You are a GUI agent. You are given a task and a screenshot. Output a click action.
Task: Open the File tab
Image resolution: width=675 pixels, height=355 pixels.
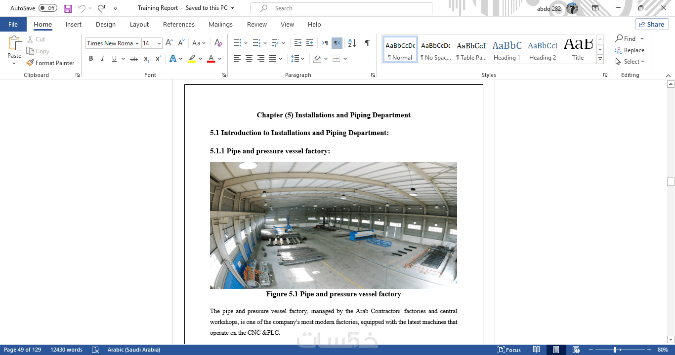[x=13, y=24]
